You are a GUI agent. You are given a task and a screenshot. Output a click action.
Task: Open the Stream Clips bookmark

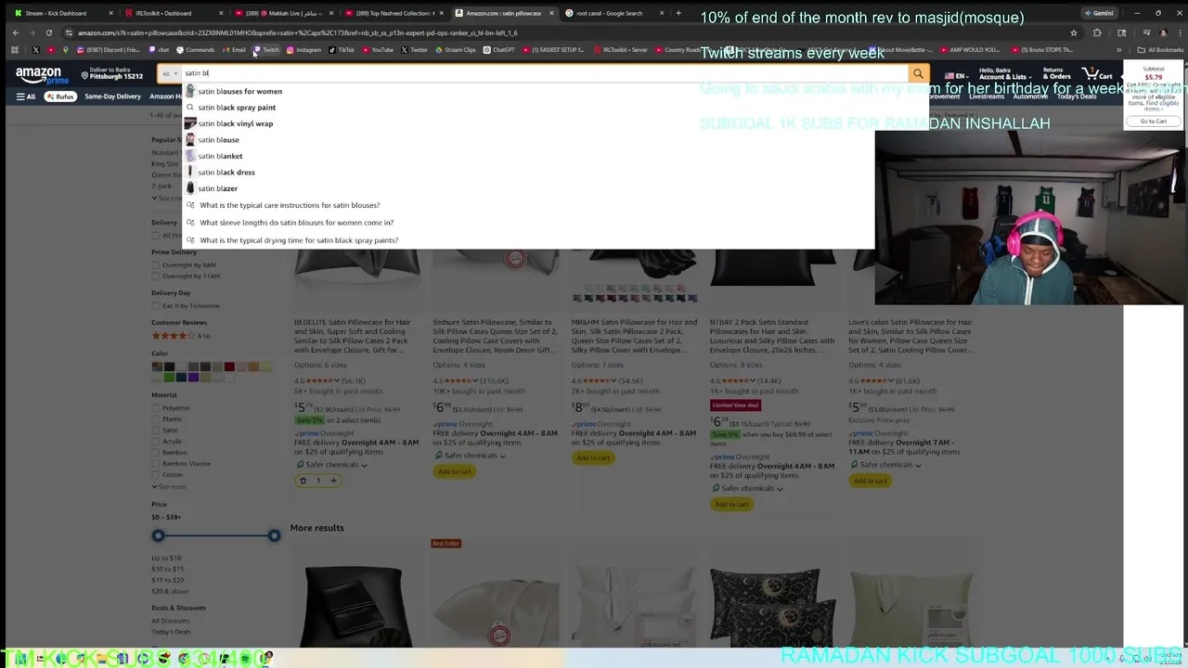[x=456, y=50]
